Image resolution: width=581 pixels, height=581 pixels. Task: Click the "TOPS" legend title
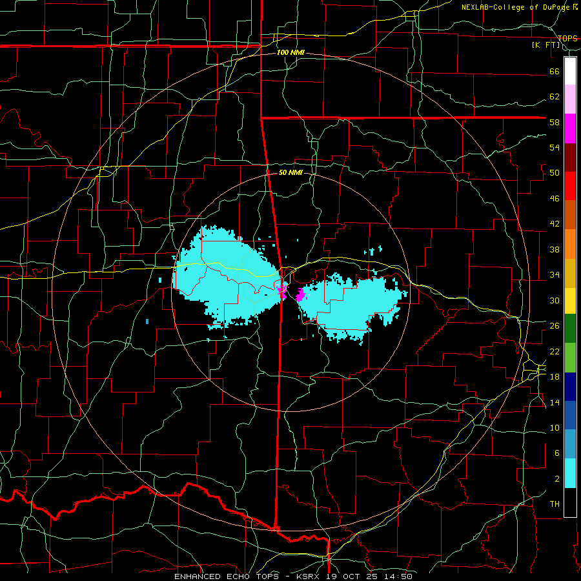pyautogui.click(x=567, y=38)
